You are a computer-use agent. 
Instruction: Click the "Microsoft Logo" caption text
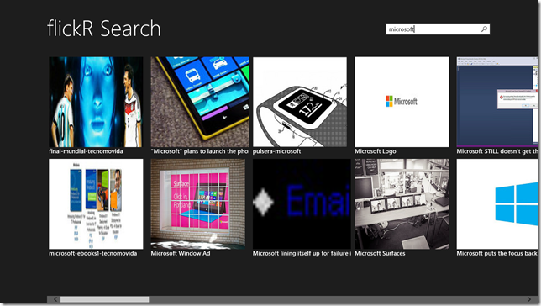tap(376, 151)
